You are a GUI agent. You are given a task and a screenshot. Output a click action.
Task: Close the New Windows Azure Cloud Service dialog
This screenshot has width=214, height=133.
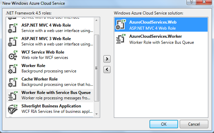[x=204, y=2]
